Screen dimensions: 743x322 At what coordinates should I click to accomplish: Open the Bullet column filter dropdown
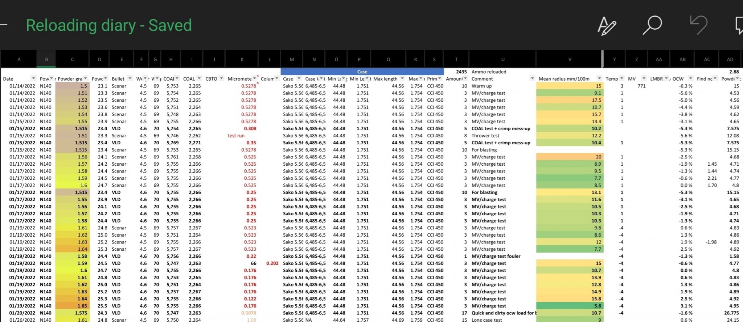pyautogui.click(x=130, y=79)
